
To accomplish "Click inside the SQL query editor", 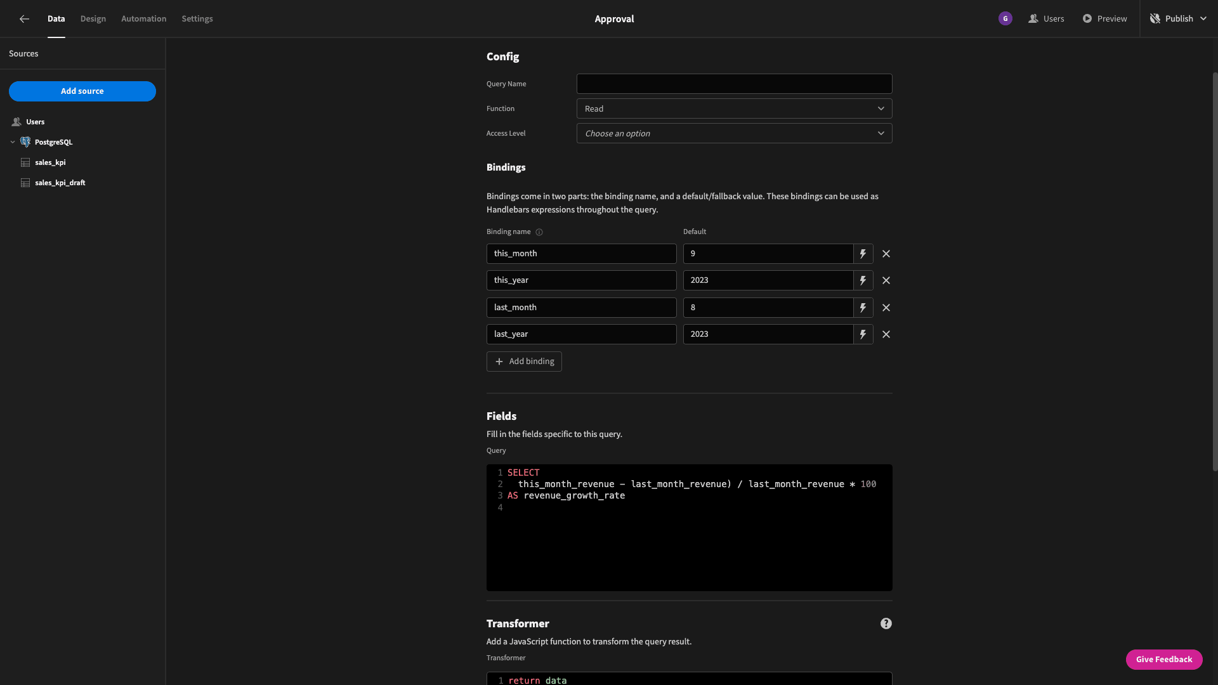I will pos(689,528).
